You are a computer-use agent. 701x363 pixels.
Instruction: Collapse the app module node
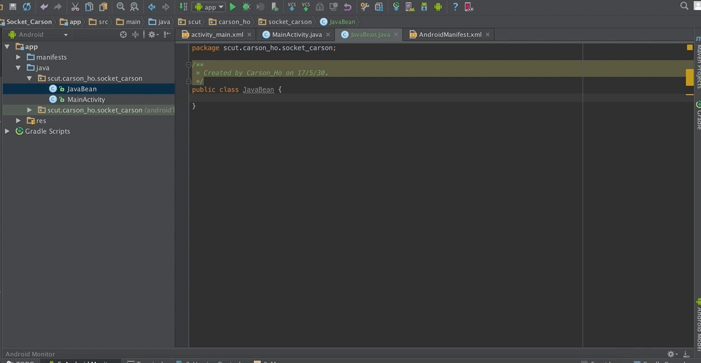coord(7,47)
